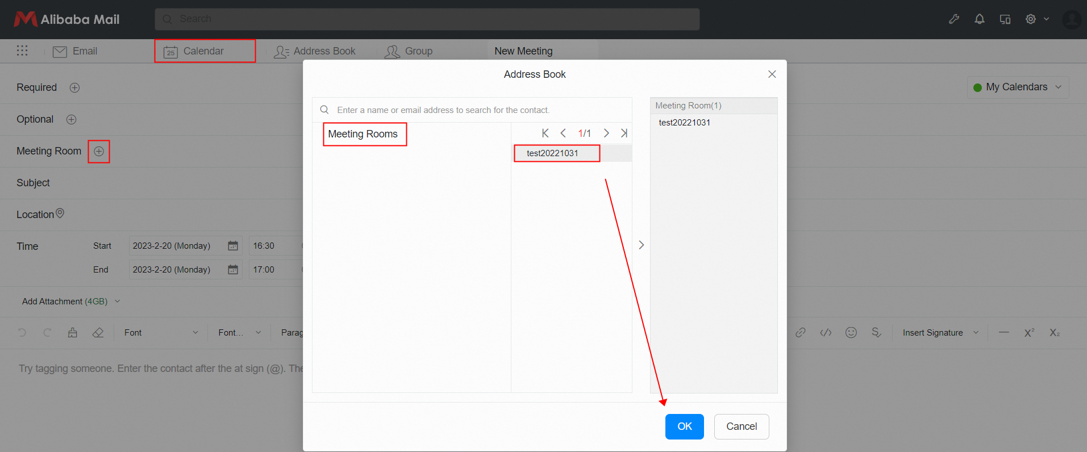Click the Meeting Room(1) header
Image resolution: width=1087 pixels, height=452 pixels.
[x=714, y=106]
